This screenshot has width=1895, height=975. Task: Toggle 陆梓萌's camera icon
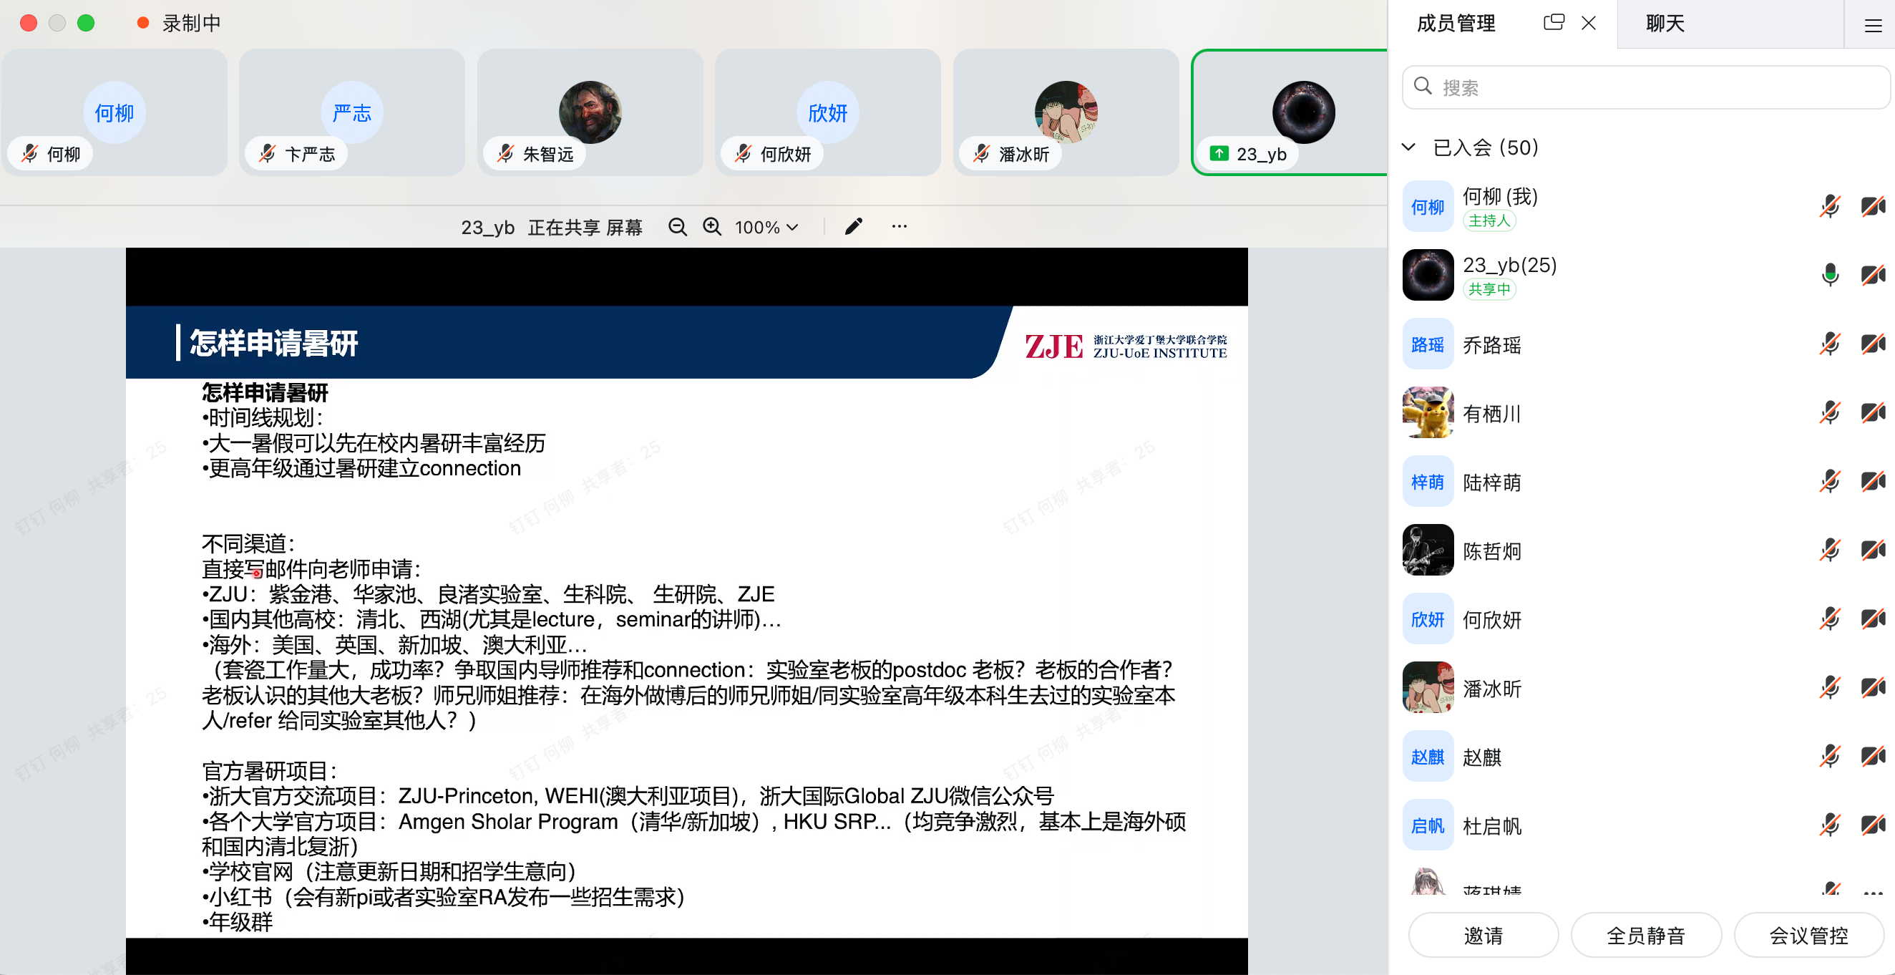coord(1872,481)
